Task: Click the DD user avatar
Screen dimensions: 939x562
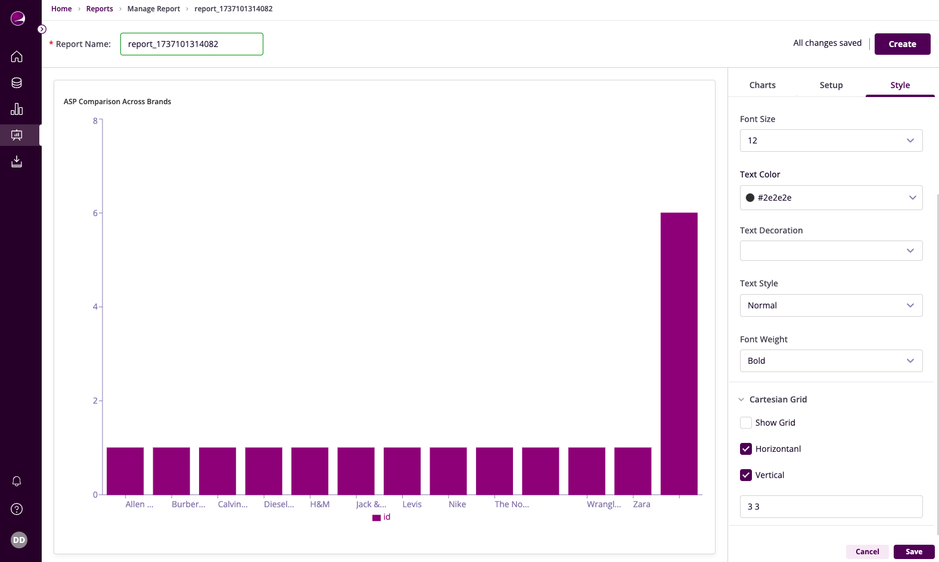Action: 19,540
